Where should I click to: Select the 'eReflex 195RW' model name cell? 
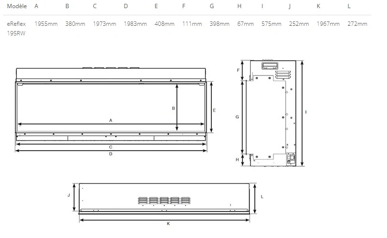pyautogui.click(x=16, y=28)
